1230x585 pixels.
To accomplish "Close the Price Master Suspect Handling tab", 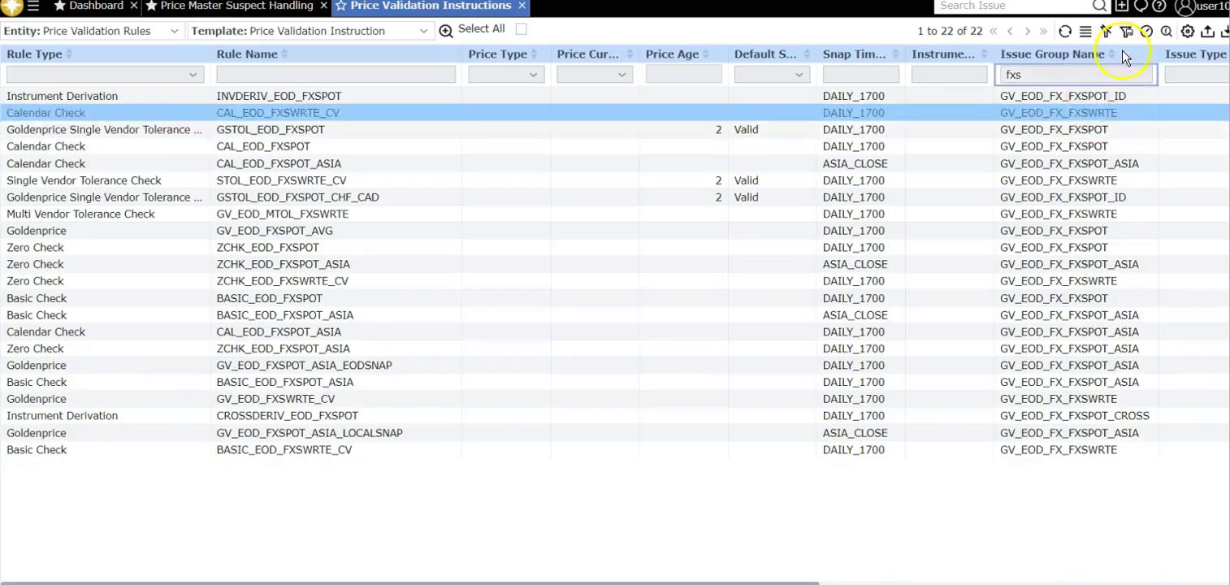I will (x=323, y=6).
